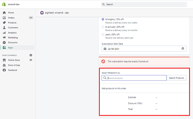Click the Home house icon
The width and height of the screenshot is (193, 119).
coord(4,13)
